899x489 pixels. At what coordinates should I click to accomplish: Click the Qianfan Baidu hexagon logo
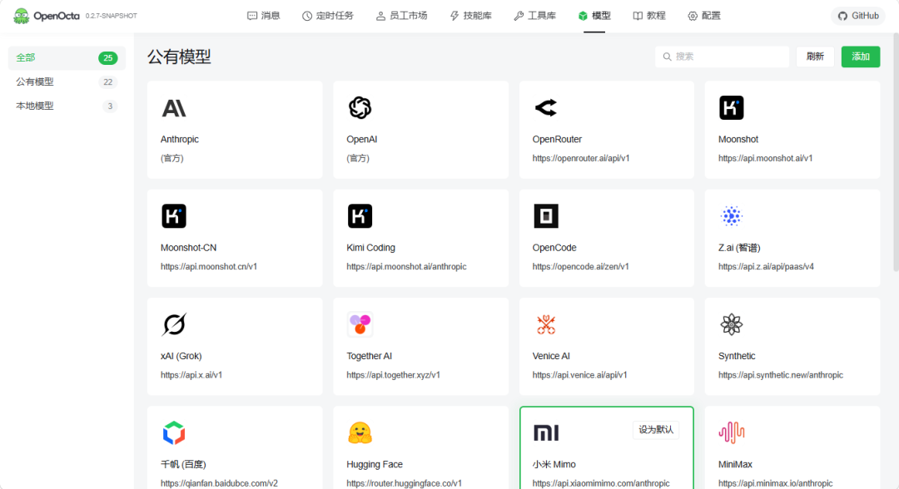coord(174,433)
